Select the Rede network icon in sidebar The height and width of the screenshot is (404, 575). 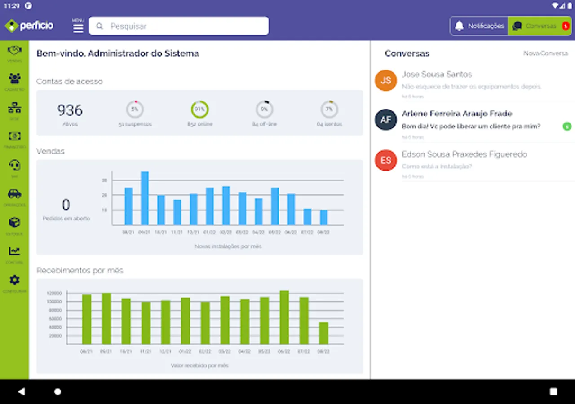point(14,111)
